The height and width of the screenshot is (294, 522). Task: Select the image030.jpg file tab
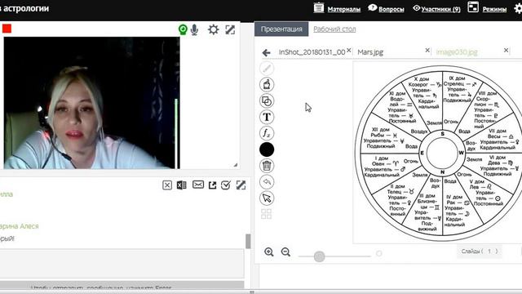pos(457,52)
